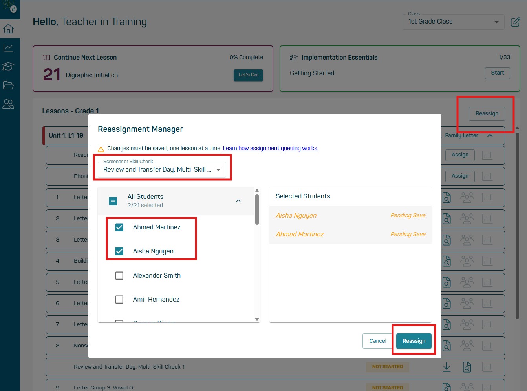This screenshot has width=527, height=391.
Task: Check the Amir Hernandez checkbox
Action: click(119, 300)
